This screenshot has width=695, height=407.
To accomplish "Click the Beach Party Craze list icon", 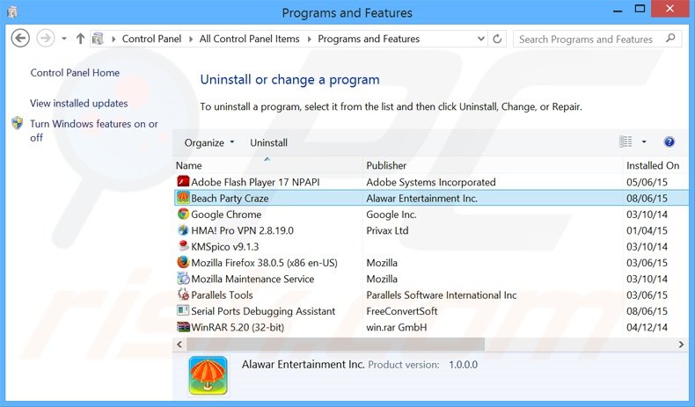I will 183,198.
